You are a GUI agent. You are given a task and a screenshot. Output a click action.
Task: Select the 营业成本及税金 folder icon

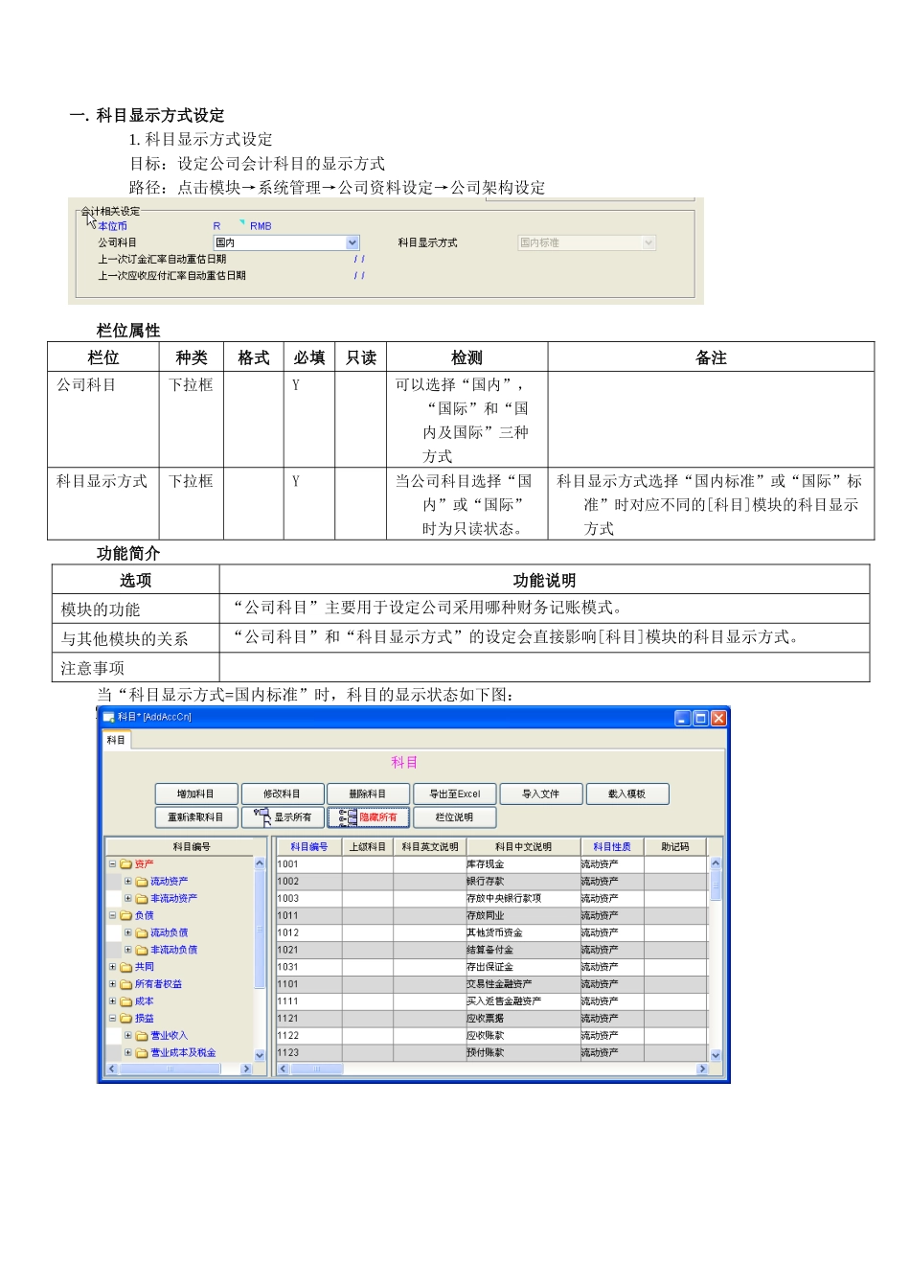coord(142,1053)
